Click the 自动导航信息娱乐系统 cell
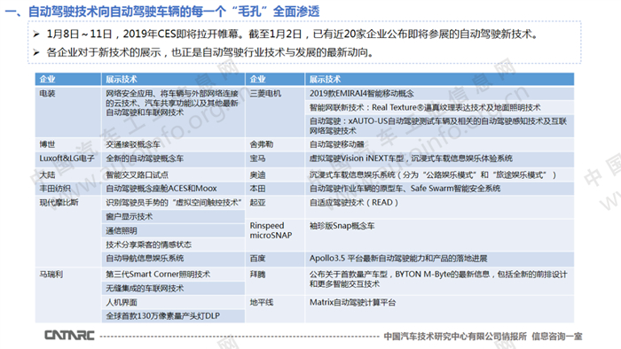 click(x=173, y=259)
